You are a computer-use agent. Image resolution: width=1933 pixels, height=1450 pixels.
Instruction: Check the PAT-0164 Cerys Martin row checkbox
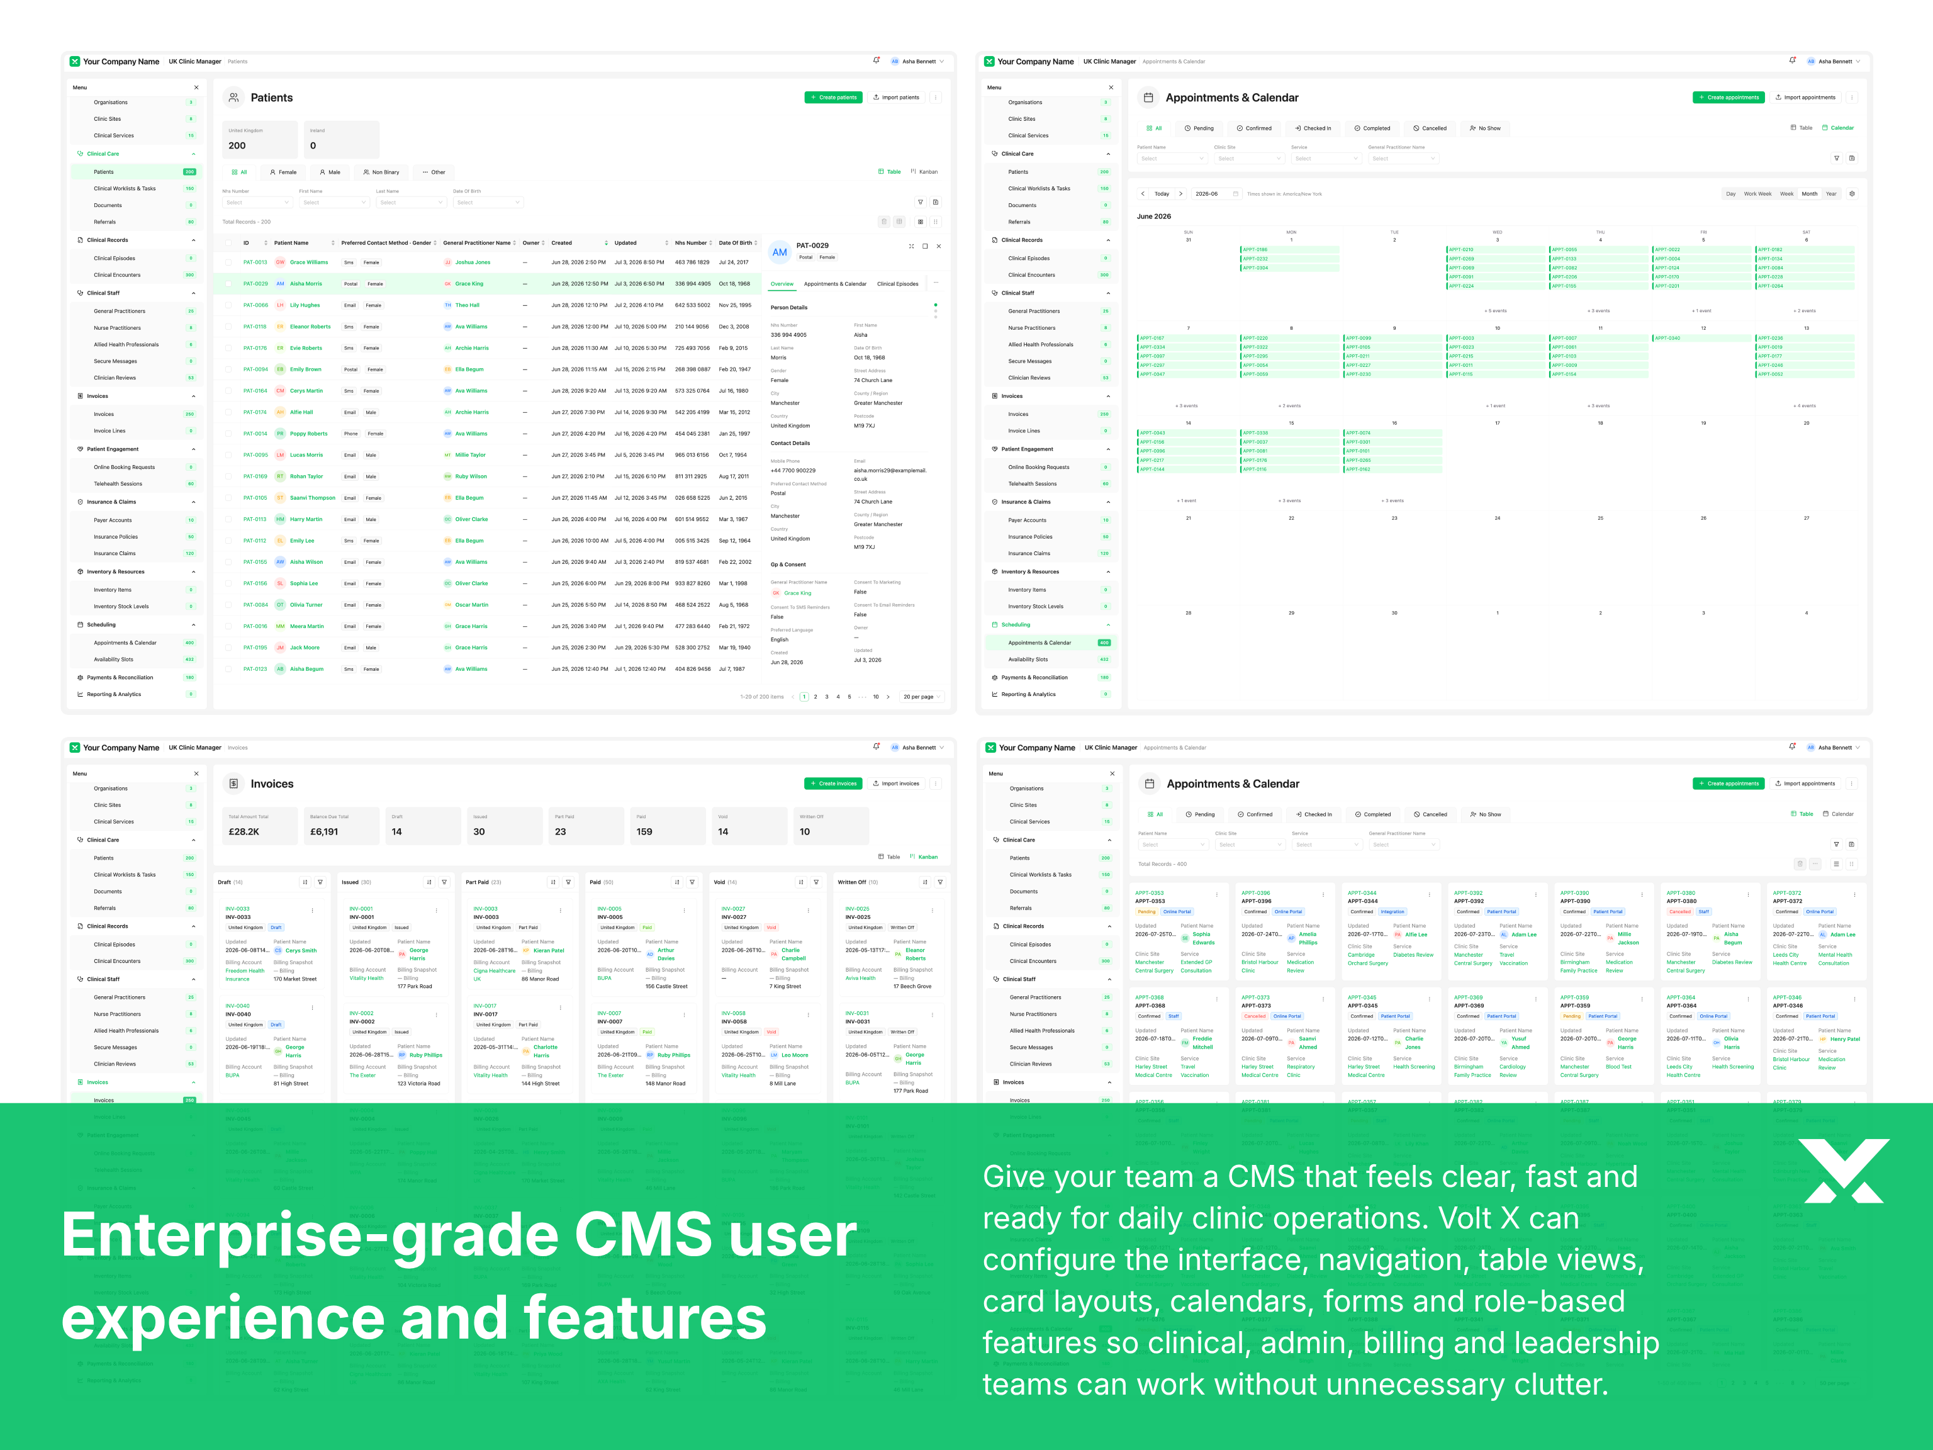[x=229, y=391]
